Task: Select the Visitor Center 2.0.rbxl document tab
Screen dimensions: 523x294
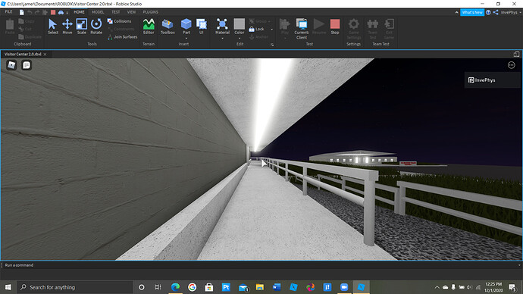Action: point(23,54)
